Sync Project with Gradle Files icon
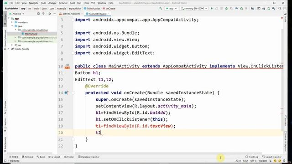Image resolution: width=292 pixels, height=164 pixels. (264, 8)
